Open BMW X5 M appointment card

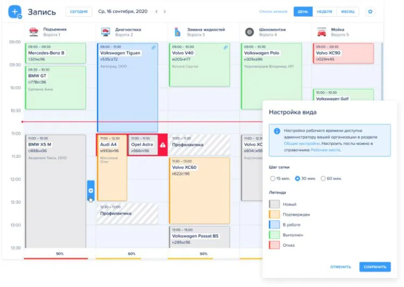55,191
